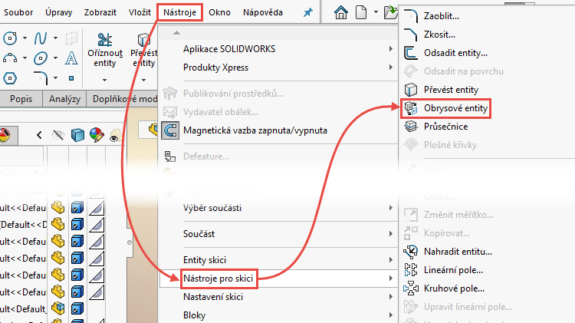
Task: Select the Text sketch tool
Action: (71, 58)
